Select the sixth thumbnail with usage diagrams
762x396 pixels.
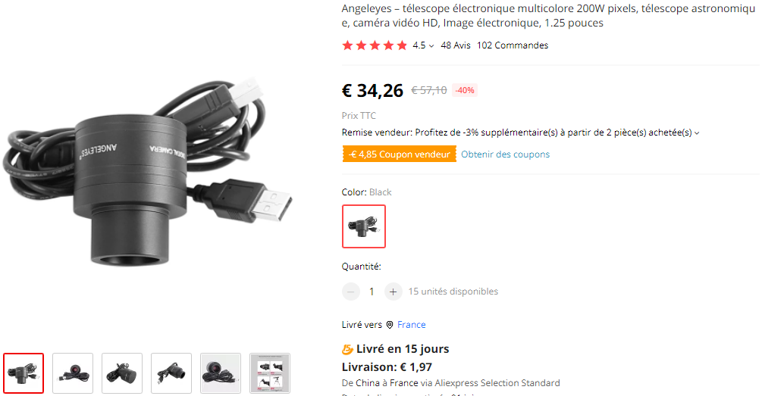pyautogui.click(x=270, y=373)
